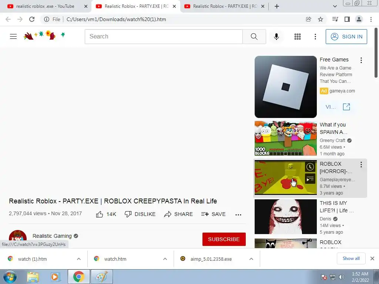This screenshot has height=284, width=379.
Task: Expand options for watch.htm download
Action: click(x=165, y=259)
